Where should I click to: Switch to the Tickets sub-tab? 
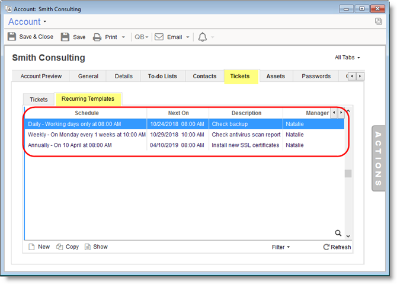pyautogui.click(x=39, y=100)
